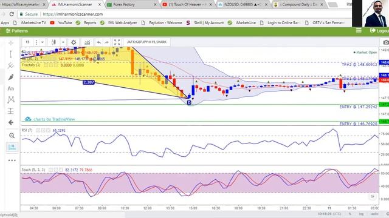Screen dimensions: 389x218
Task: Click the 2.387 ratio label
Action: pyautogui.click(x=89, y=82)
